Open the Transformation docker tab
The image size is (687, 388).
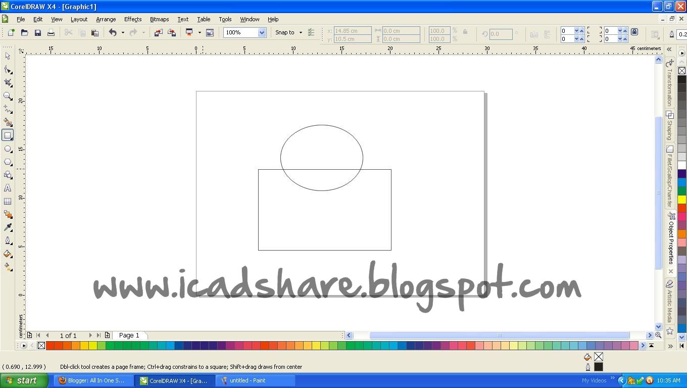coord(670,83)
